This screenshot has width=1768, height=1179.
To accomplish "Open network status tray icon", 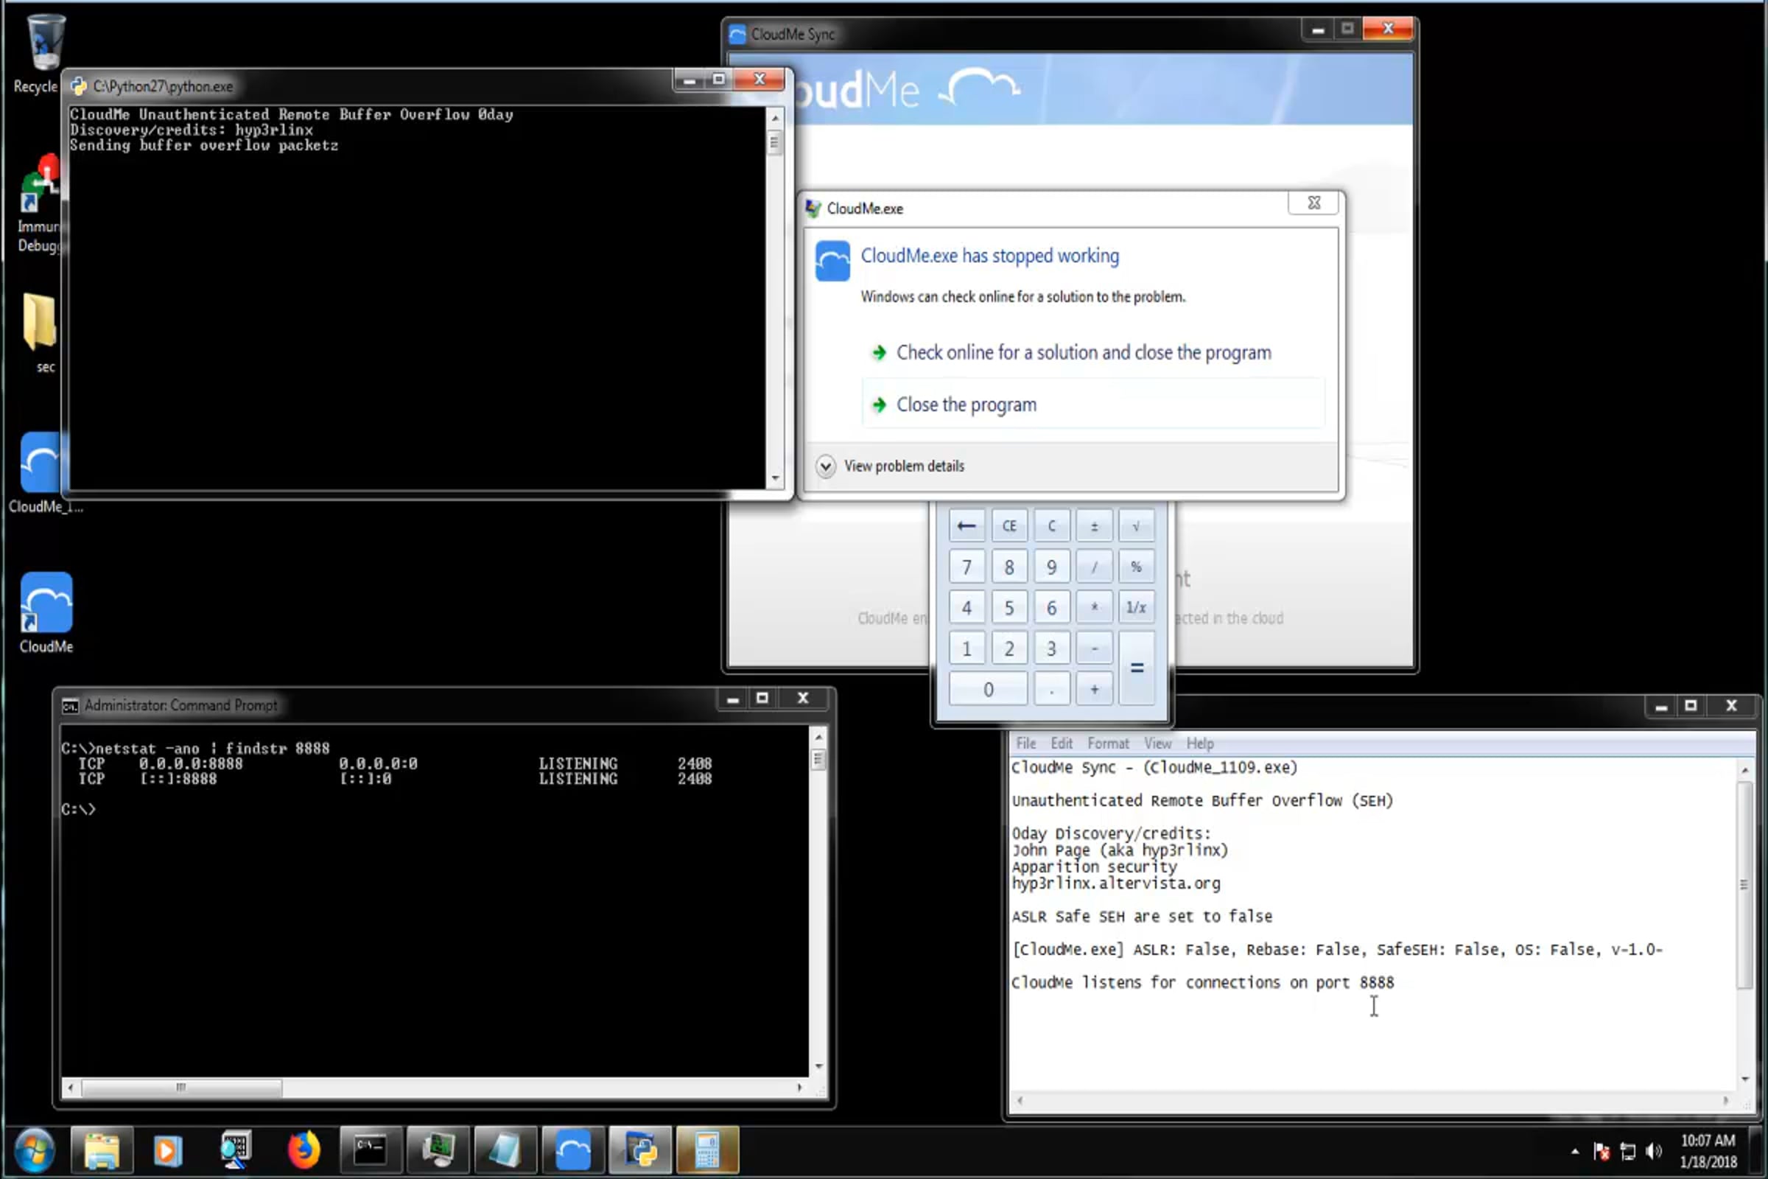I will [x=1627, y=1151].
